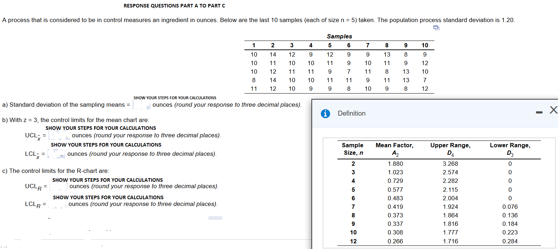Click the Samples table header

tap(339, 36)
